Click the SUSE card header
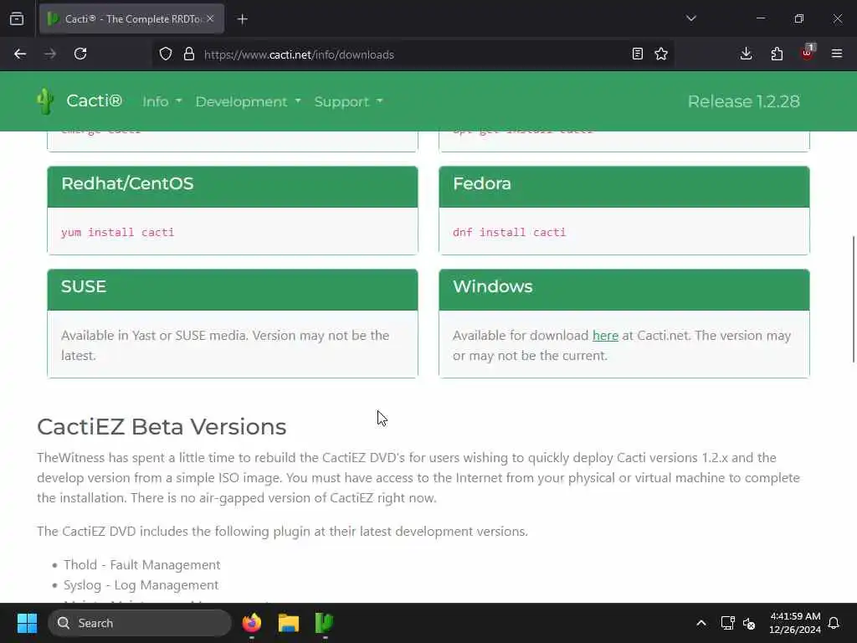 point(233,290)
